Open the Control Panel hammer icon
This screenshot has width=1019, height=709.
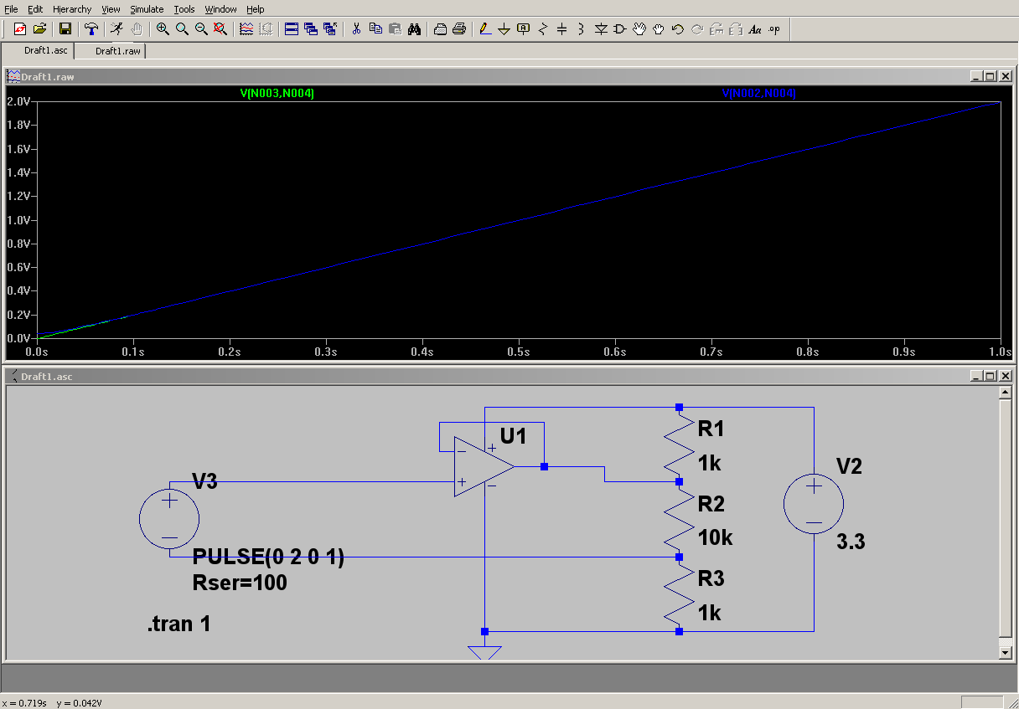[x=91, y=29]
